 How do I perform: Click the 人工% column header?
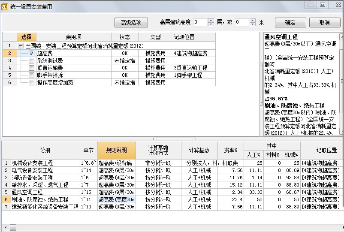pyautogui.click(x=253, y=155)
